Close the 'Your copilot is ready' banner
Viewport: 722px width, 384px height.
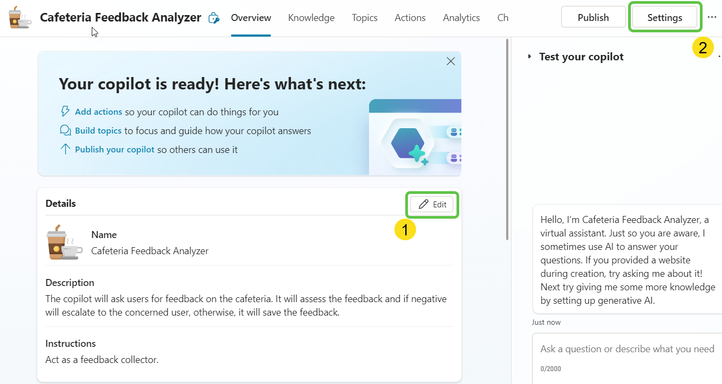pyautogui.click(x=451, y=61)
